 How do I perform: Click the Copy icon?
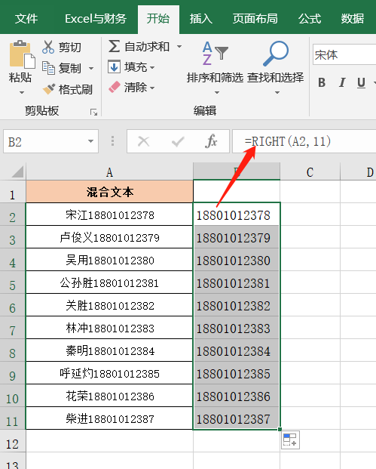point(48,68)
